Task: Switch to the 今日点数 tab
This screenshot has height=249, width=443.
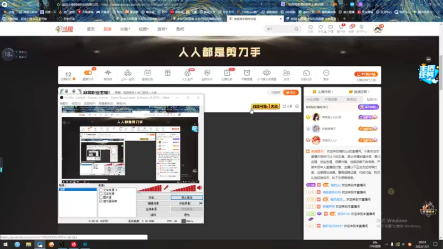Action: coord(312,100)
